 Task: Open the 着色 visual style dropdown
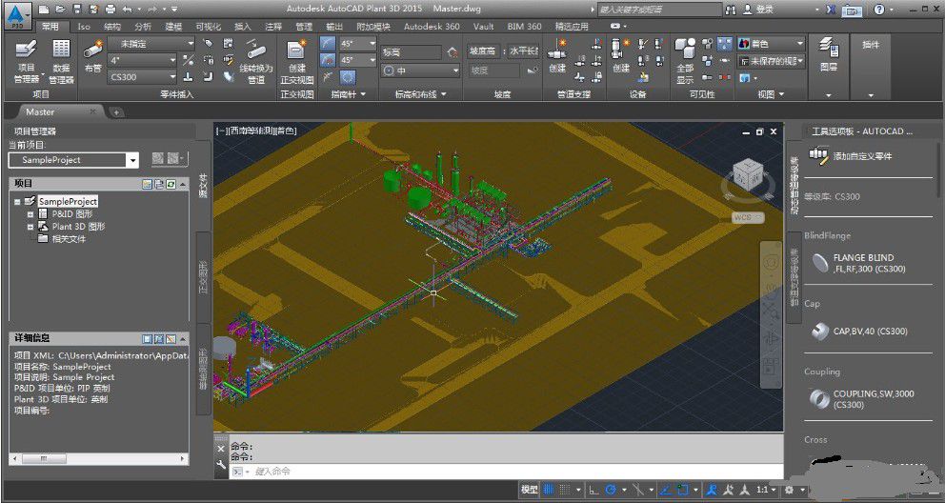(x=772, y=44)
